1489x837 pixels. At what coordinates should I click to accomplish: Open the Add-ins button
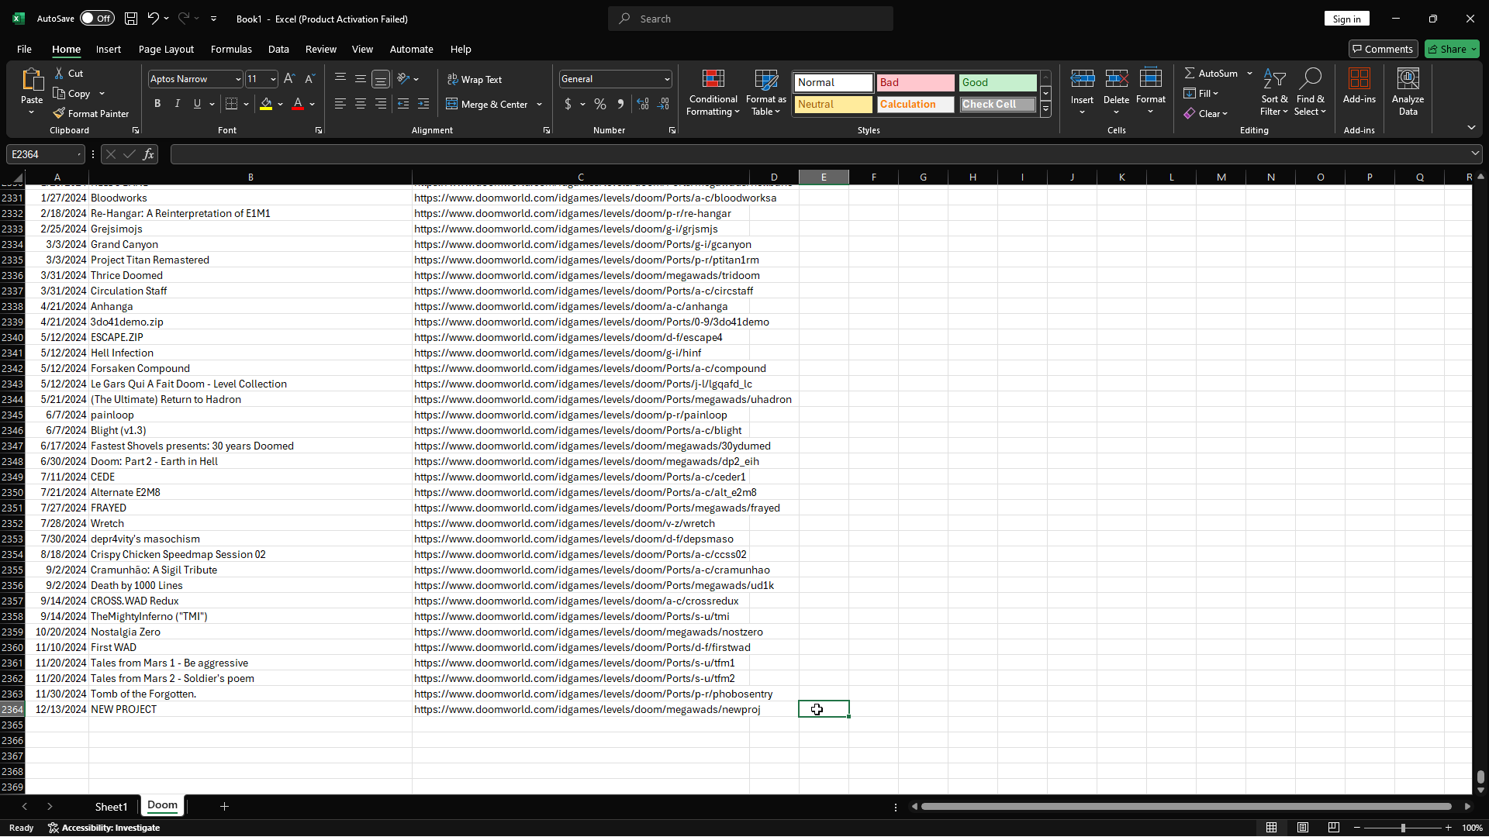[1359, 86]
